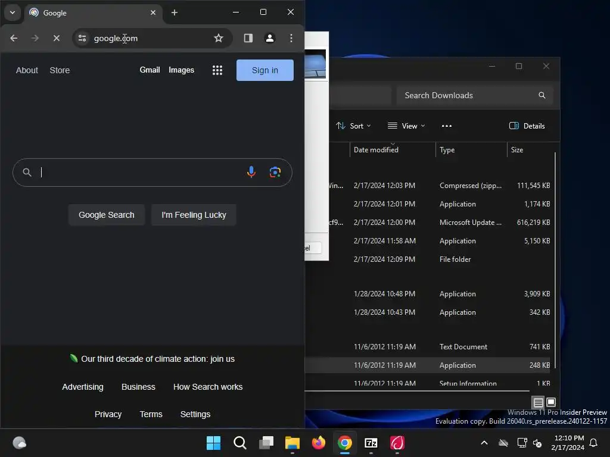Open Chrome tab search dropdown
This screenshot has height=457, width=610.
[x=13, y=13]
